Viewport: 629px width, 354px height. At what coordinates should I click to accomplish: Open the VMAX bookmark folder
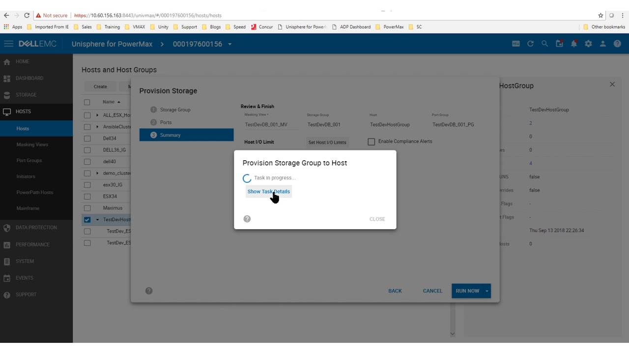coord(135,27)
